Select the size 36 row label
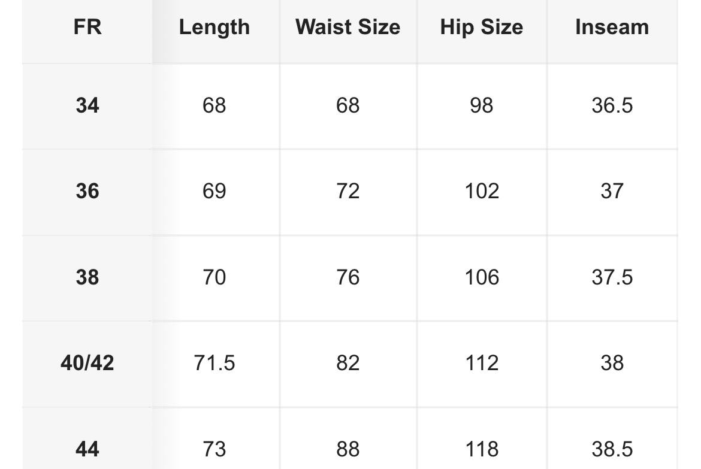Viewport: 701px width, 469px height. tap(87, 192)
